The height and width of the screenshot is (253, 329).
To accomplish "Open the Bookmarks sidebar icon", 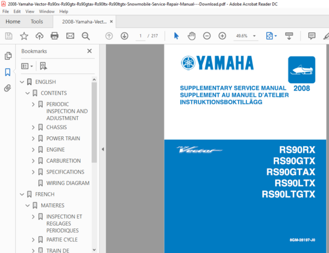I will pyautogui.click(x=8, y=72).
